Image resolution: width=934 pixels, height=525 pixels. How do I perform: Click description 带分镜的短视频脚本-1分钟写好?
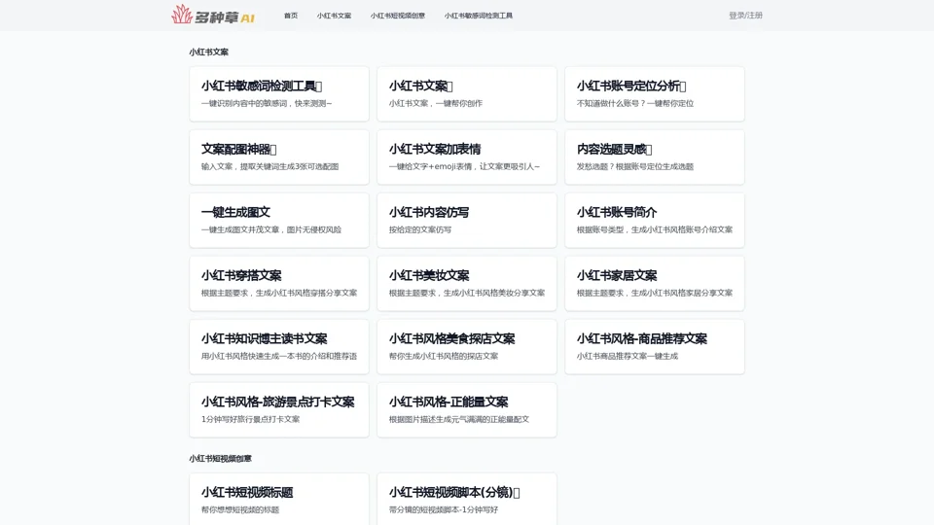tap(444, 509)
